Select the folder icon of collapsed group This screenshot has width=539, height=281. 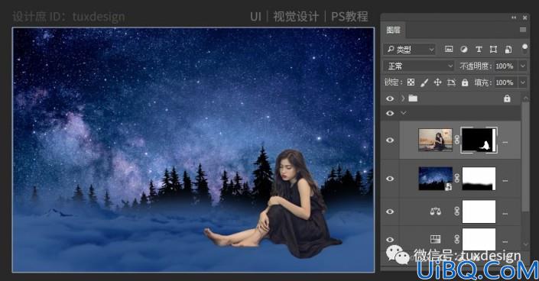tap(413, 99)
